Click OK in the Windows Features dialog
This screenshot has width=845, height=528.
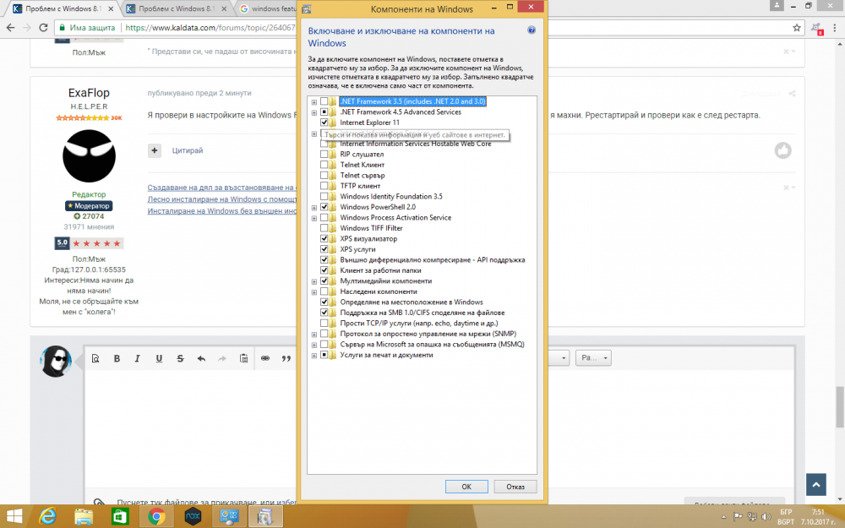(x=466, y=487)
